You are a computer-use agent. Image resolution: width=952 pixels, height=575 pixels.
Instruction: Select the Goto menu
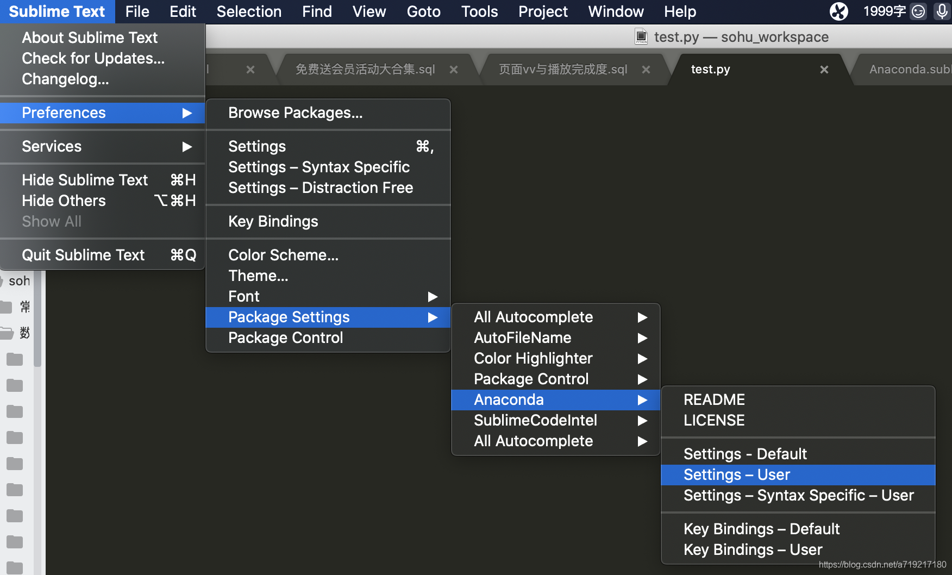click(423, 11)
